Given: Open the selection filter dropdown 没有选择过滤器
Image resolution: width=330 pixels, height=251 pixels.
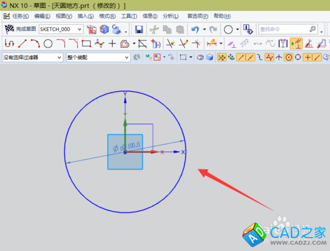Looking at the screenshot, I should point(32,57).
